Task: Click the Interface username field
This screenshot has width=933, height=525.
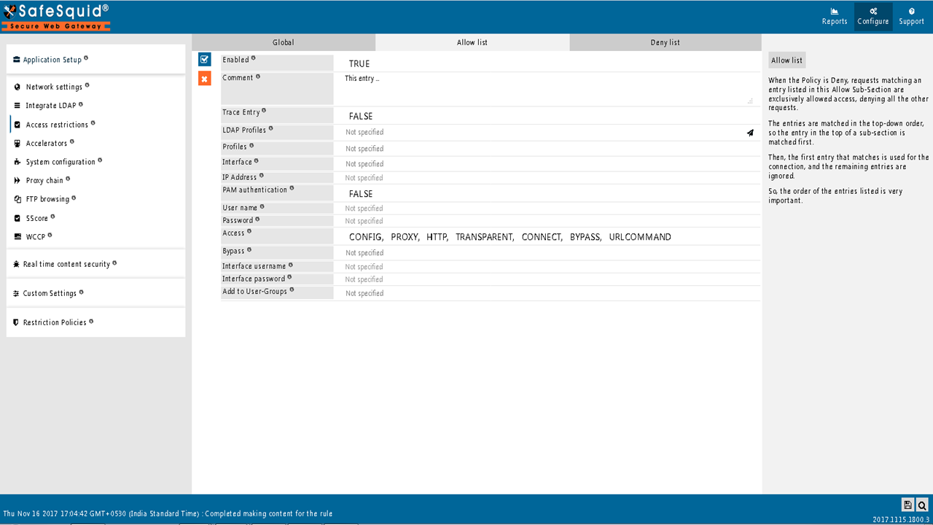Action: [x=547, y=267]
